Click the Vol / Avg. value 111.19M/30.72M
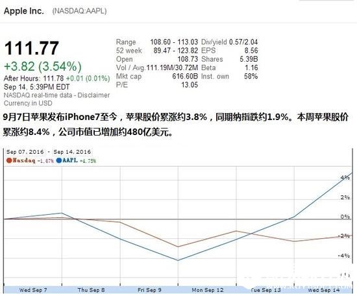 point(172,68)
